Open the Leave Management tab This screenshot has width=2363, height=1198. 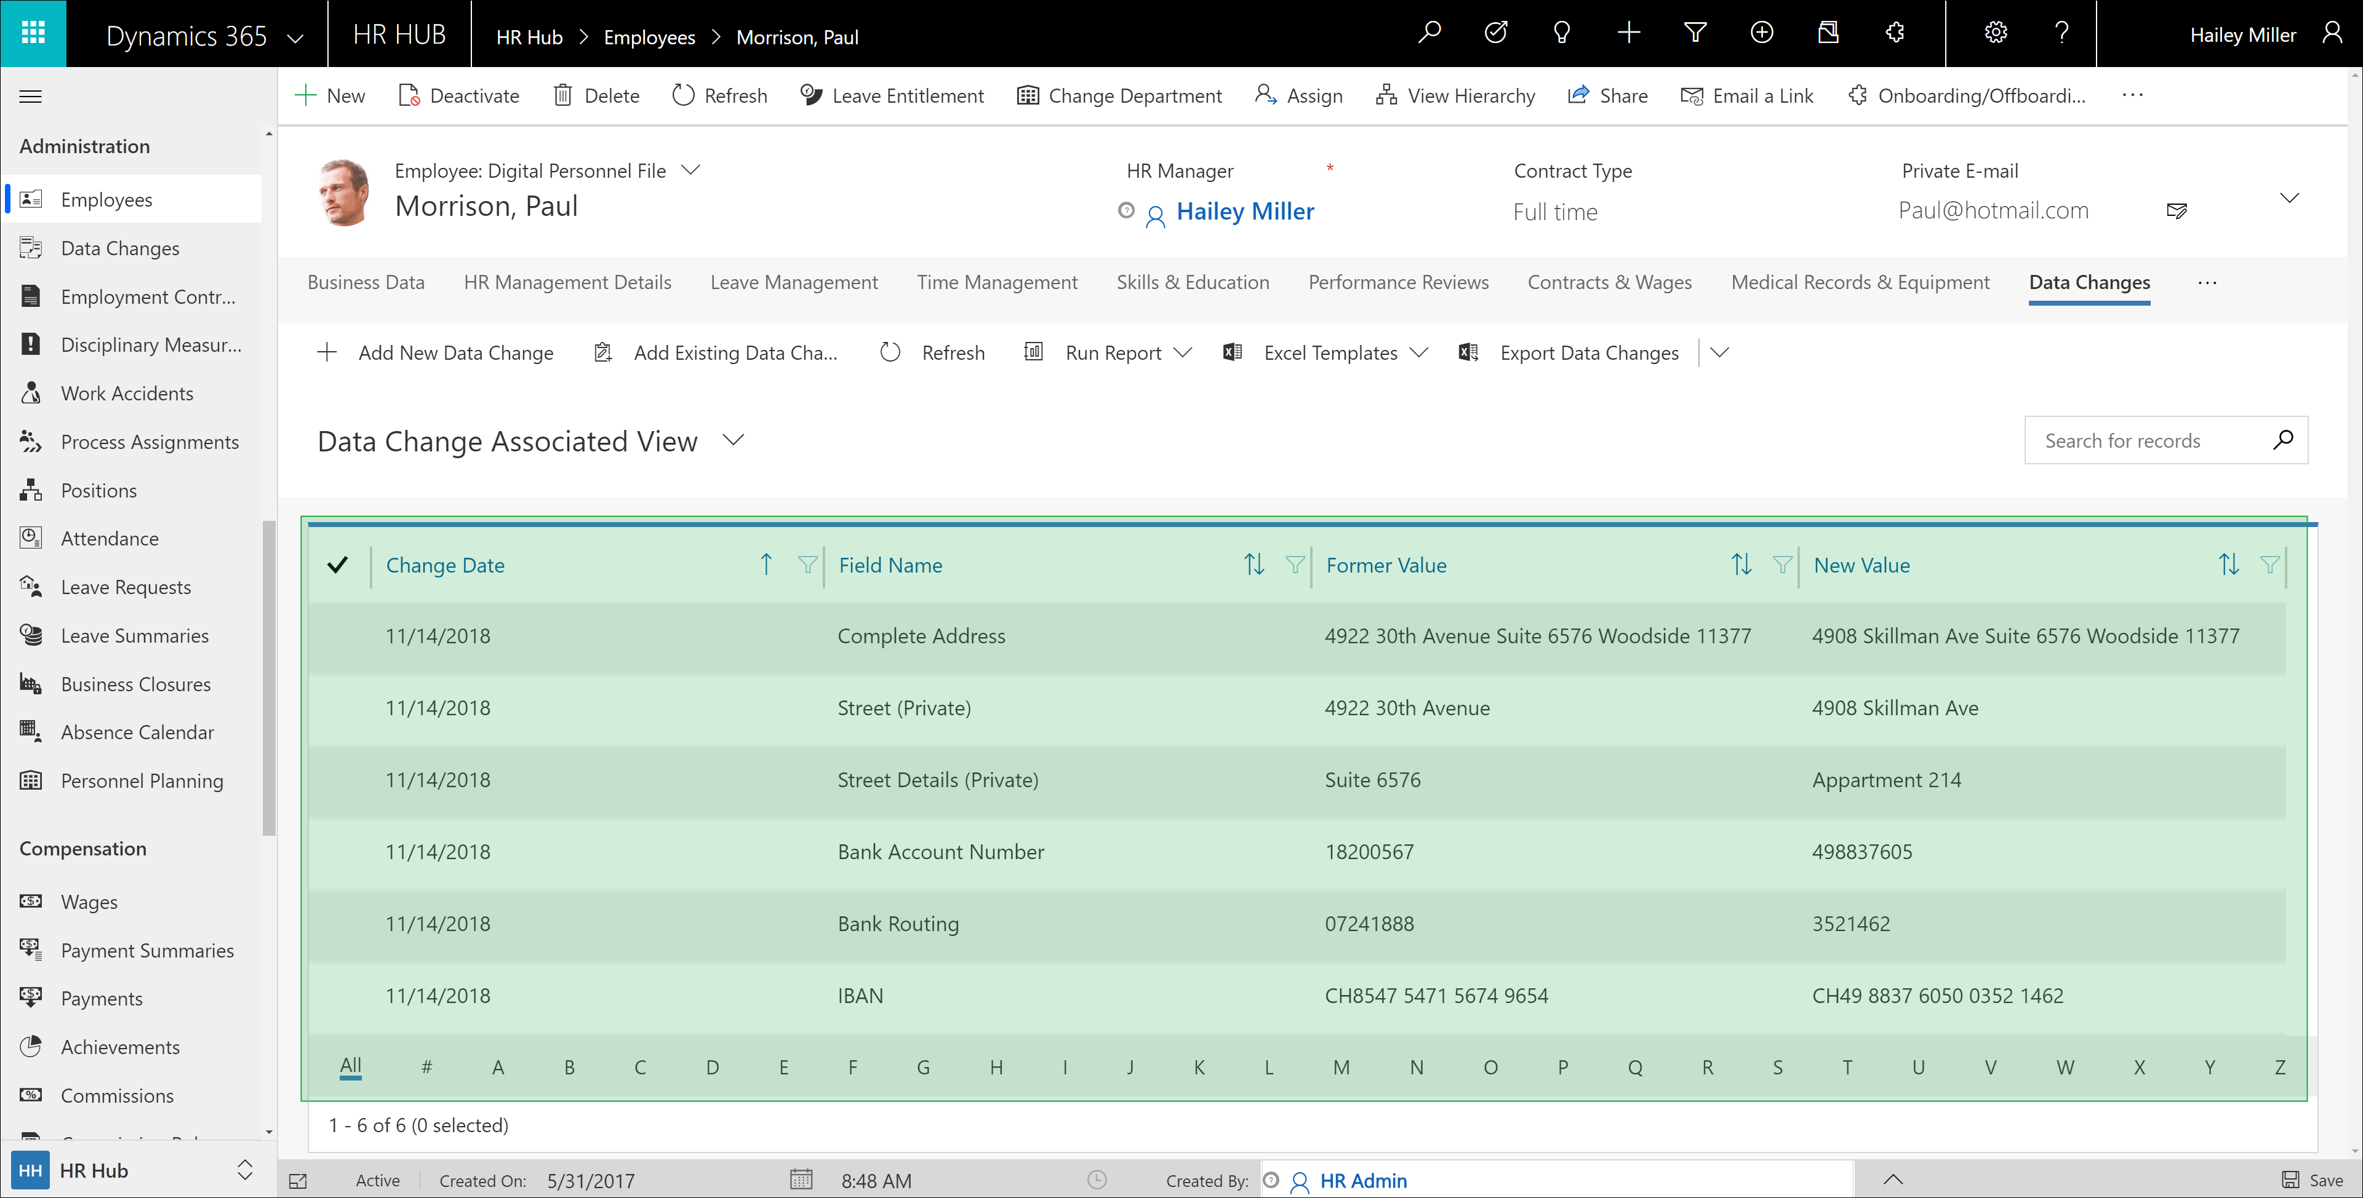pos(793,282)
